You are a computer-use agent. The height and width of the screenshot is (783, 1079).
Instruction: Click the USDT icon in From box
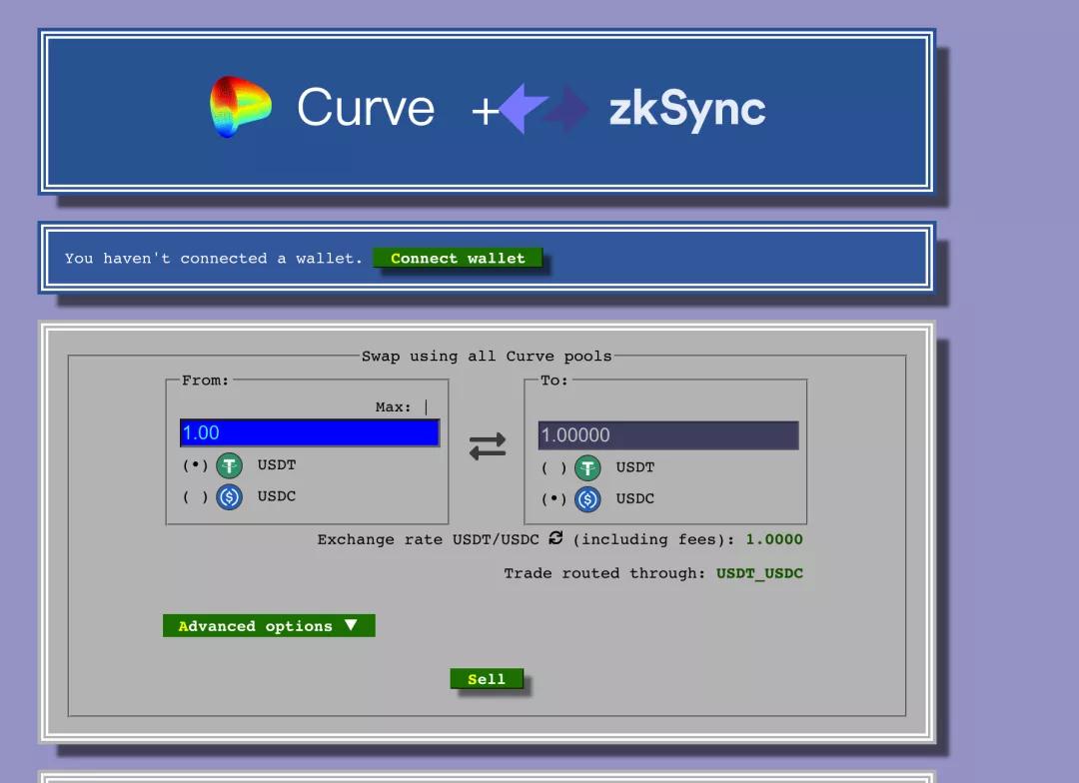[x=230, y=465]
